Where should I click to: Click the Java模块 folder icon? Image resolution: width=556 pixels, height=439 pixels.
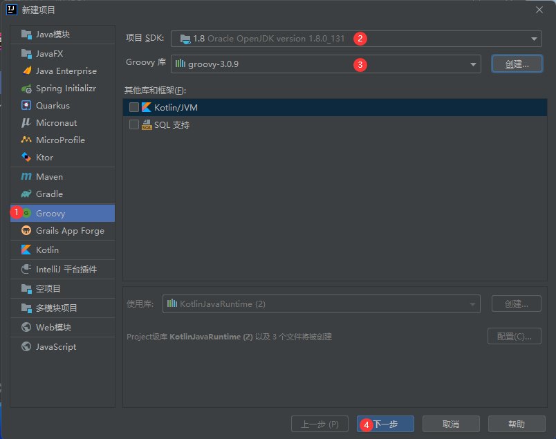(26, 35)
